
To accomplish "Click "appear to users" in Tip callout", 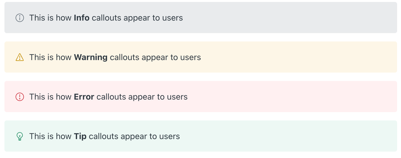I will 150,137.
